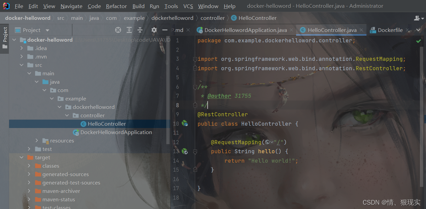Open the Navigate menu

[x=71, y=6]
